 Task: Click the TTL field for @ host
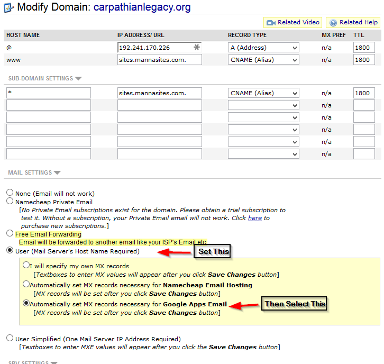click(x=364, y=48)
